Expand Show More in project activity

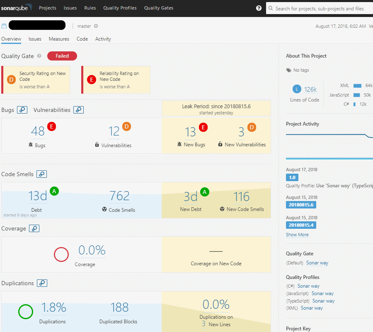coord(297,235)
